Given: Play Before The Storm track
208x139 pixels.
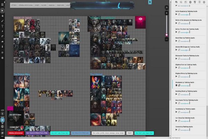Looking at the screenshot, I should coord(176,32).
